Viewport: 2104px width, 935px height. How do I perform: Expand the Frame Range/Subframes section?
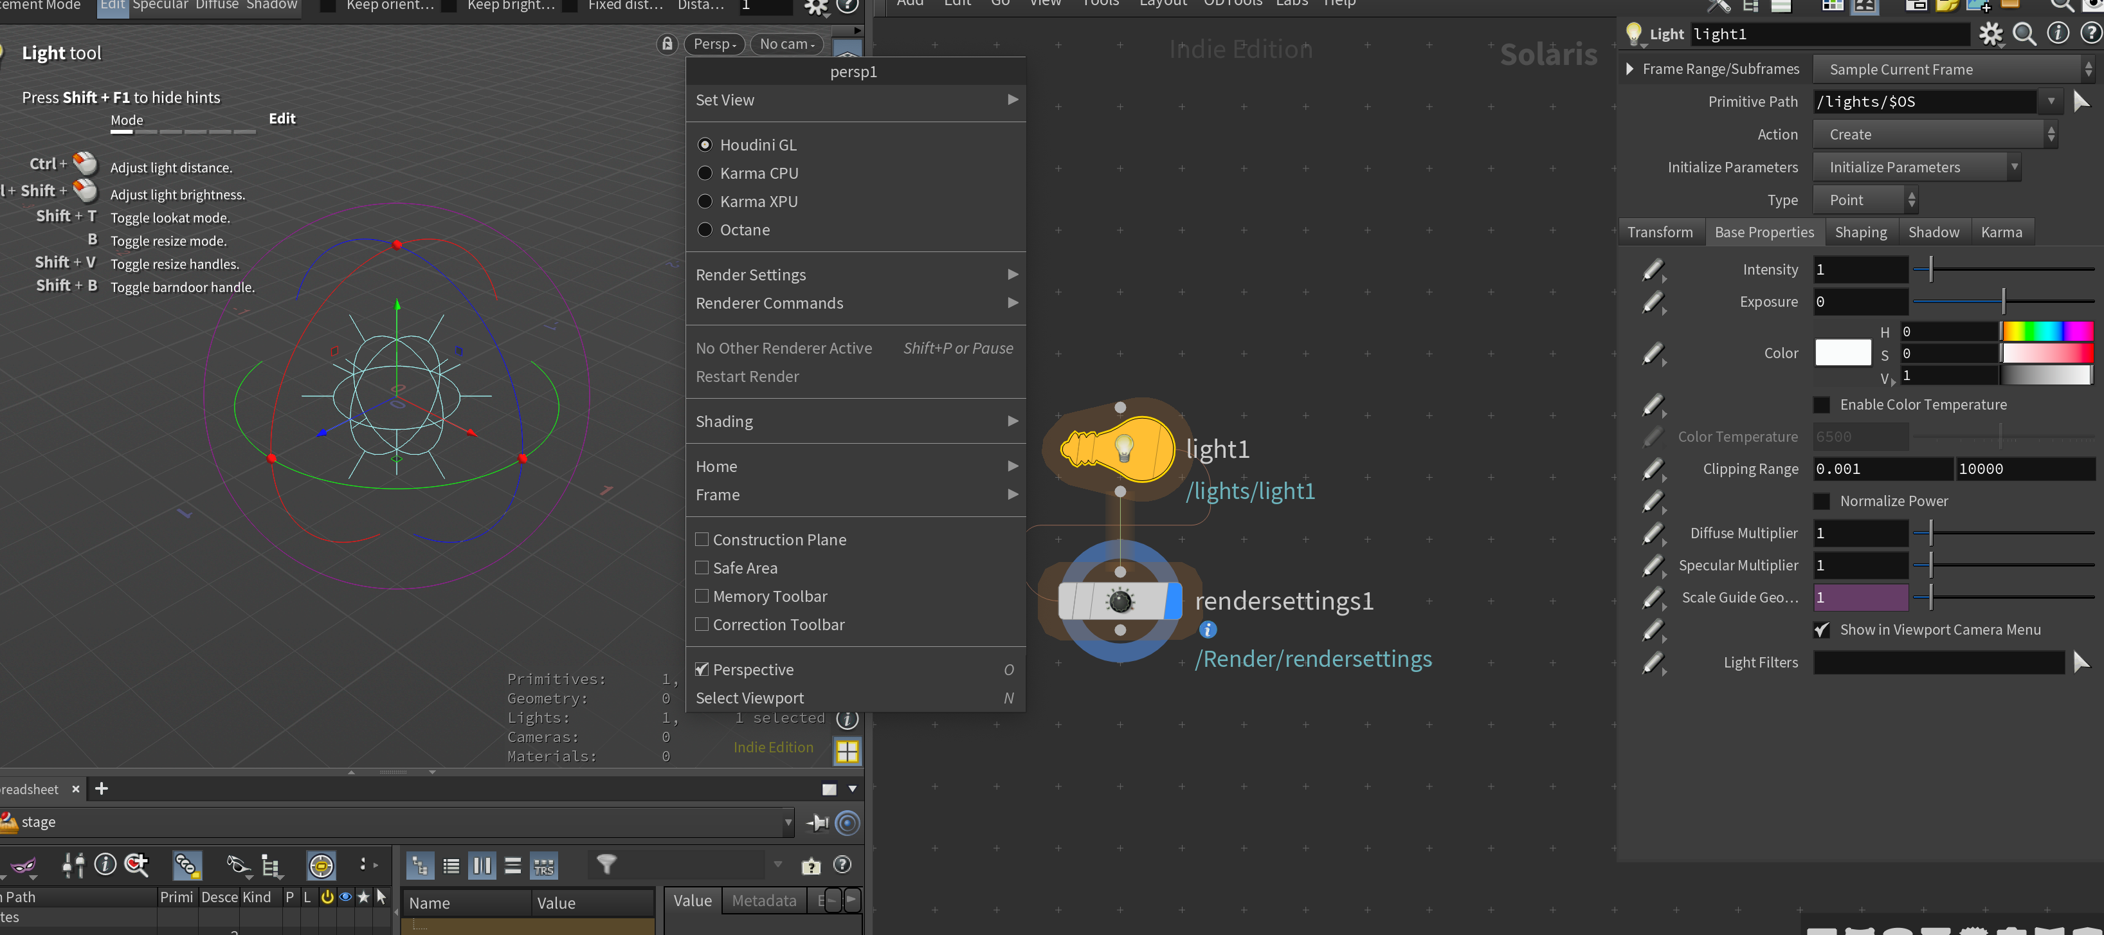[1629, 69]
